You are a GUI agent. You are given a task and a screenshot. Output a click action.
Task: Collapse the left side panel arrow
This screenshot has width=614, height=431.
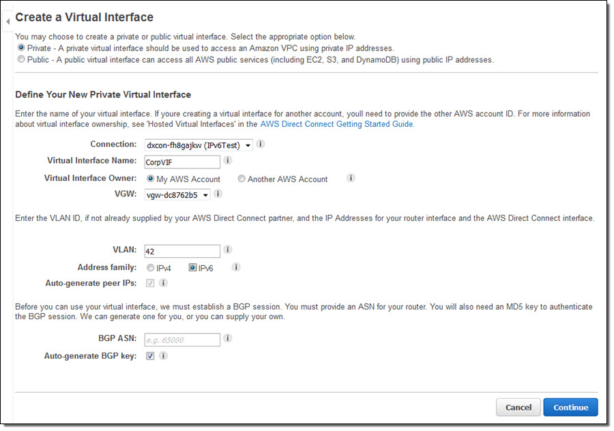8,21
